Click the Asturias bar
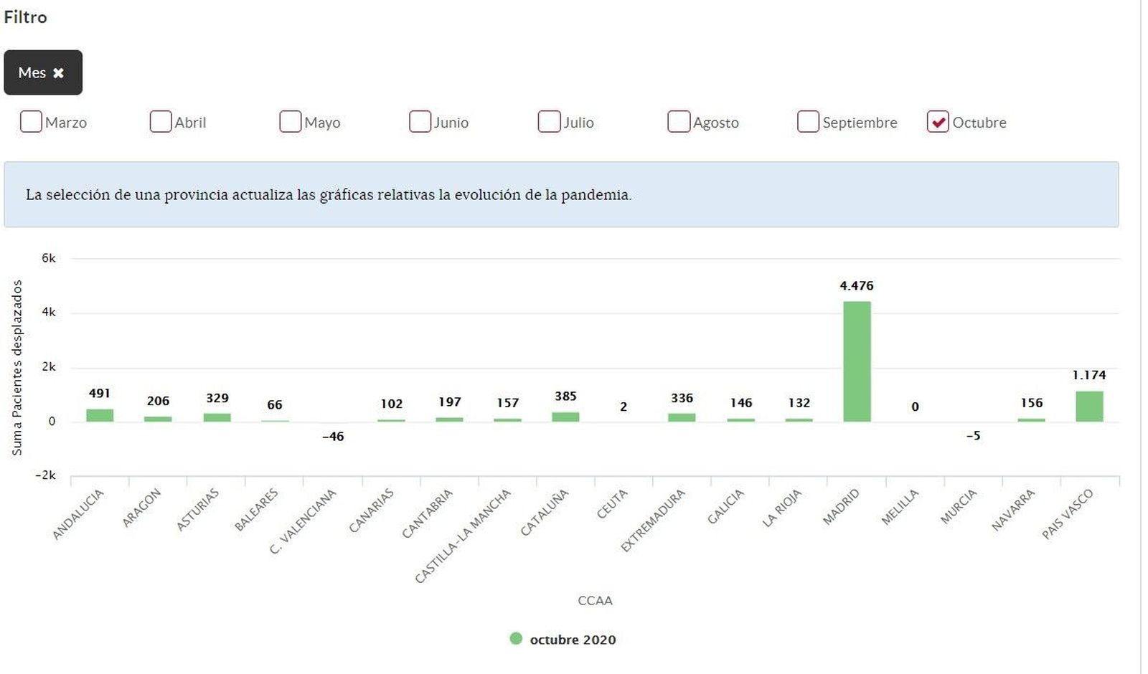 pos(217,417)
